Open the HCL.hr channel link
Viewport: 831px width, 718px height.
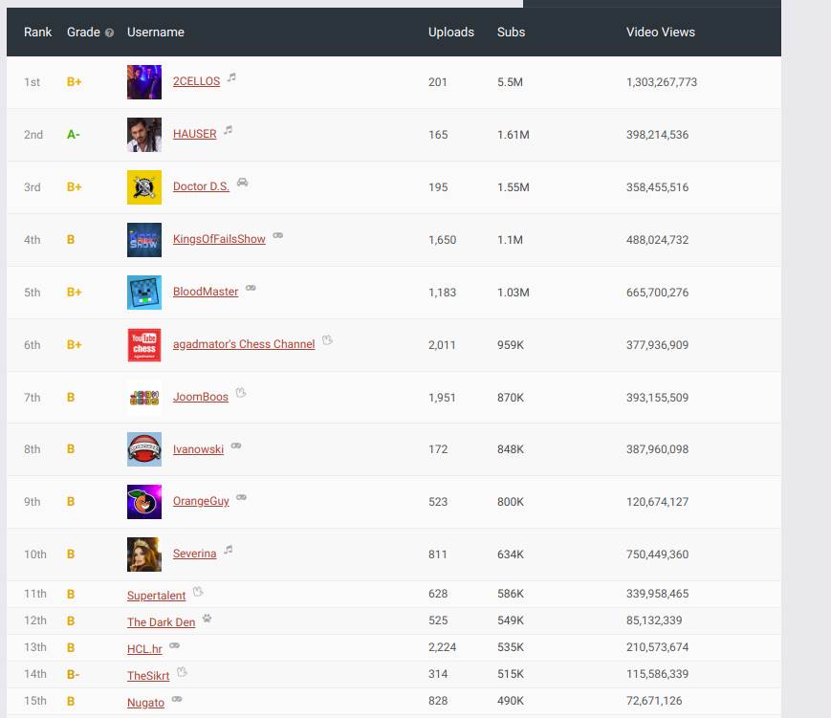144,648
